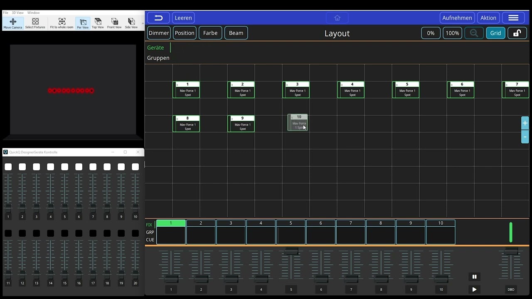The height and width of the screenshot is (299, 532).
Task: Toggle white button above Kontrolle fader 1
Action: [x=8, y=167]
